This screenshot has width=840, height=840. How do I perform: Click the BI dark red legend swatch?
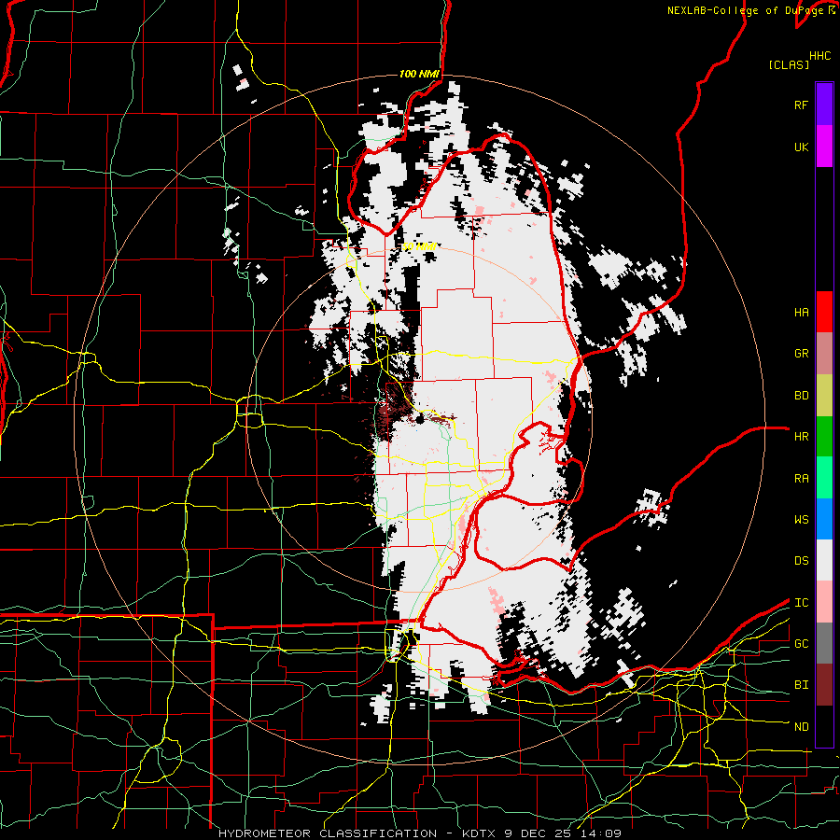(x=824, y=685)
